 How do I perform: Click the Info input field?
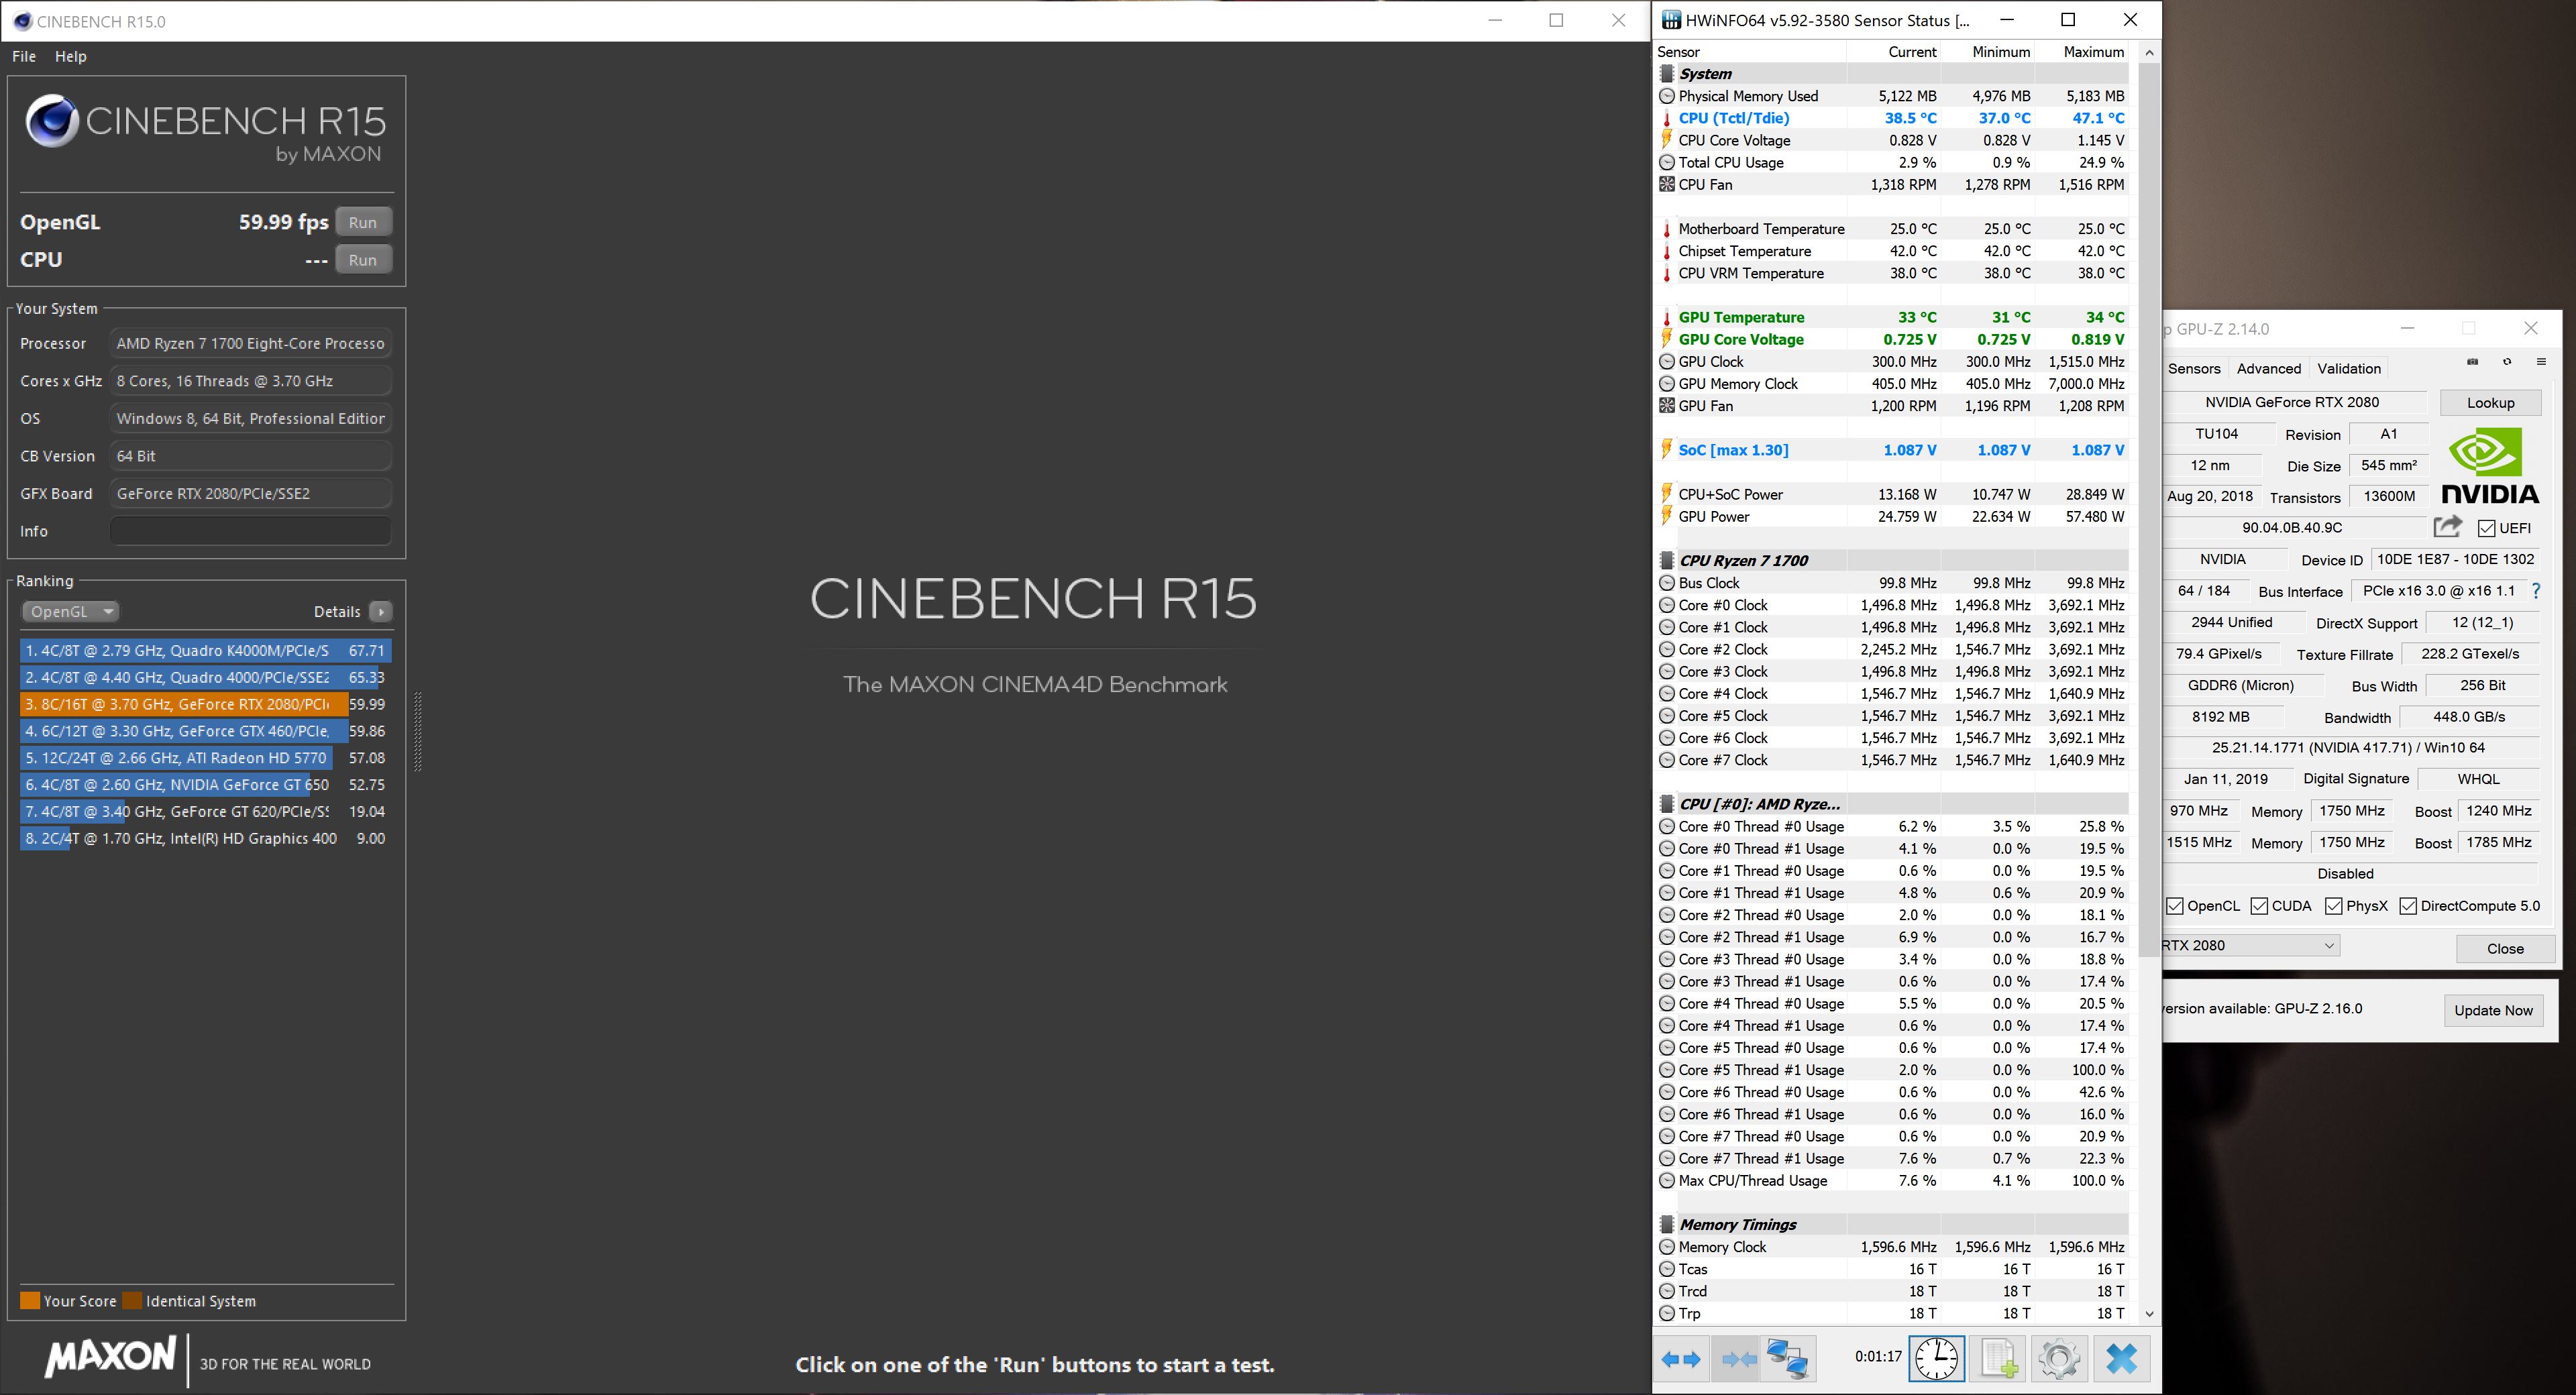pyautogui.click(x=250, y=531)
